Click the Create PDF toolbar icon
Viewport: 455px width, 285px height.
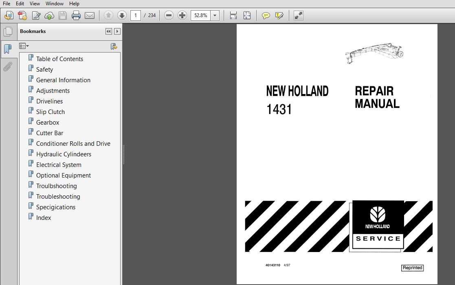[x=9, y=15]
